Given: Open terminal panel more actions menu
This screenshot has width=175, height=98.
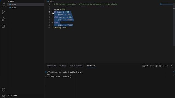Looking at the screenshot, I should (164, 66).
